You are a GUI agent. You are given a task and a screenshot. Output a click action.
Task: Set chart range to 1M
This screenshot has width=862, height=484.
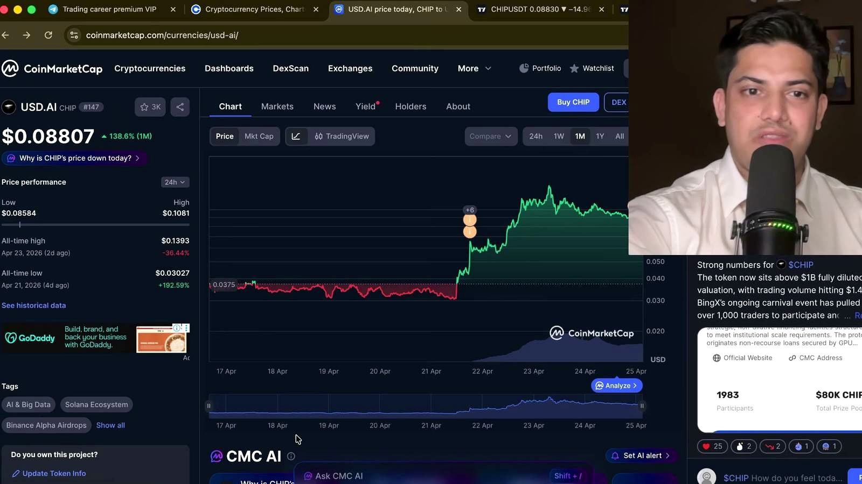coord(580,136)
